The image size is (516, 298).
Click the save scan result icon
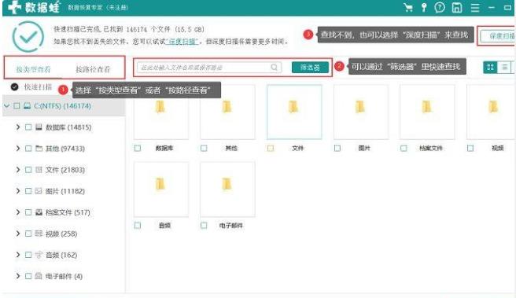coord(457,7)
